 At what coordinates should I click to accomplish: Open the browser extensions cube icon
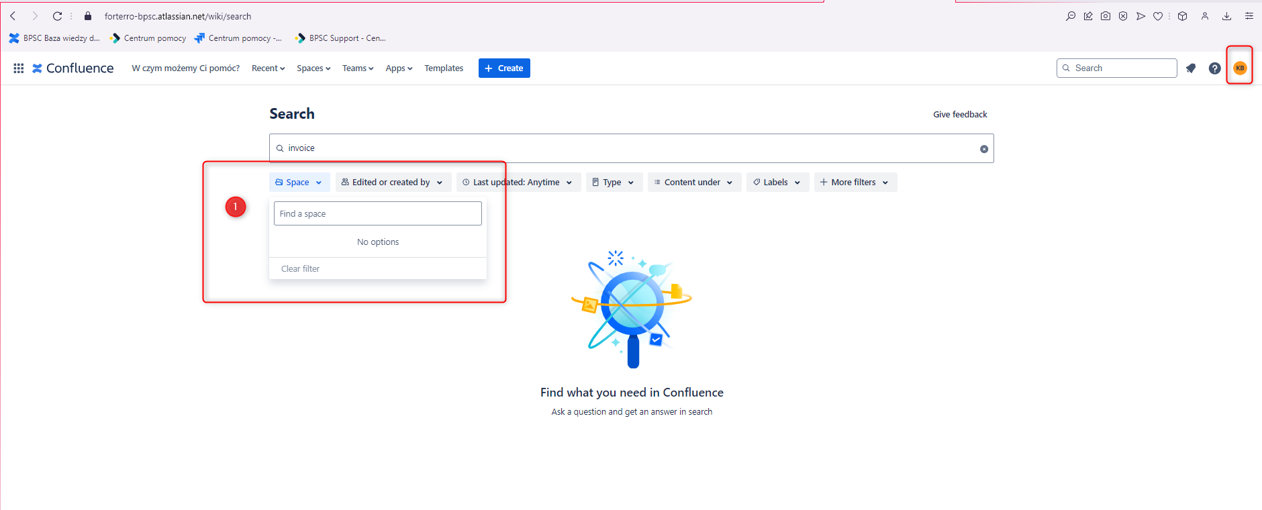[x=1183, y=16]
